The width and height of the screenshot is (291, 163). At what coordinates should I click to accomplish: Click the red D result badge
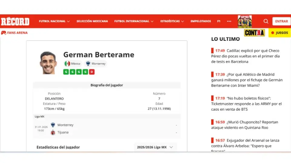tap(92, 72)
